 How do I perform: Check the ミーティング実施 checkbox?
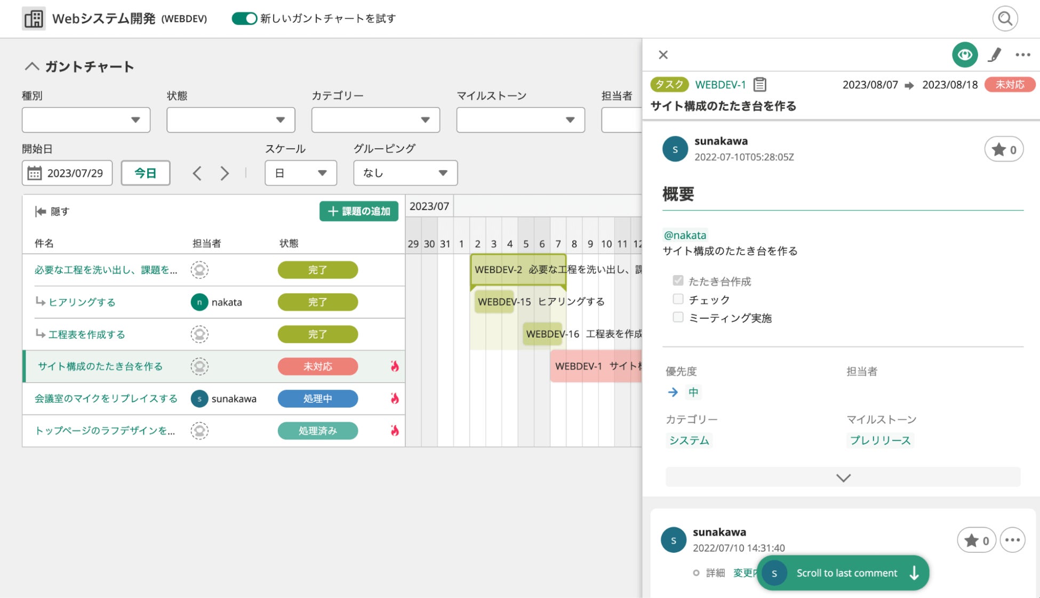coord(678,318)
